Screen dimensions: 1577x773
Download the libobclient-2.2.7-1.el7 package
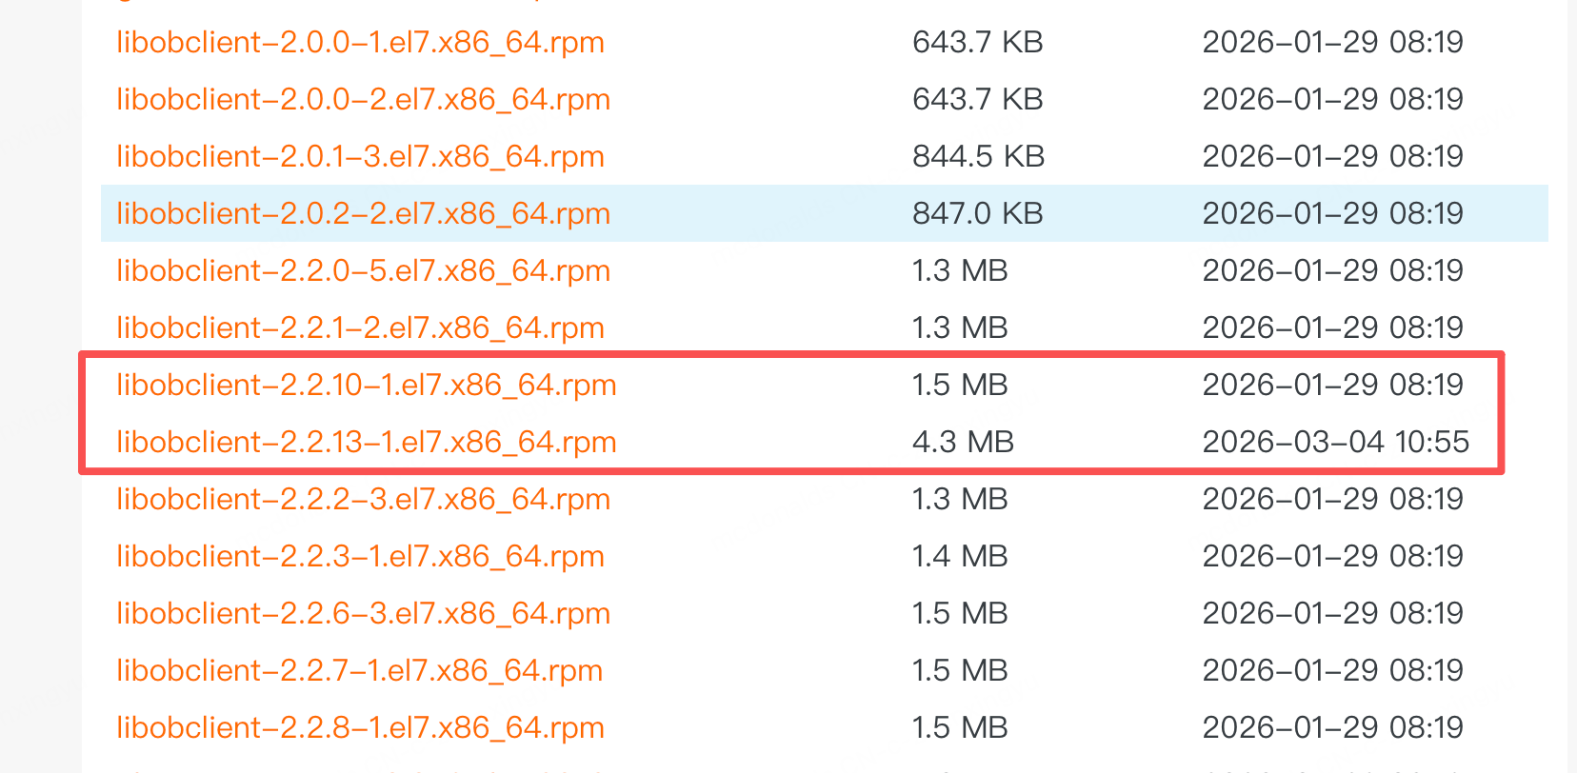tap(359, 670)
